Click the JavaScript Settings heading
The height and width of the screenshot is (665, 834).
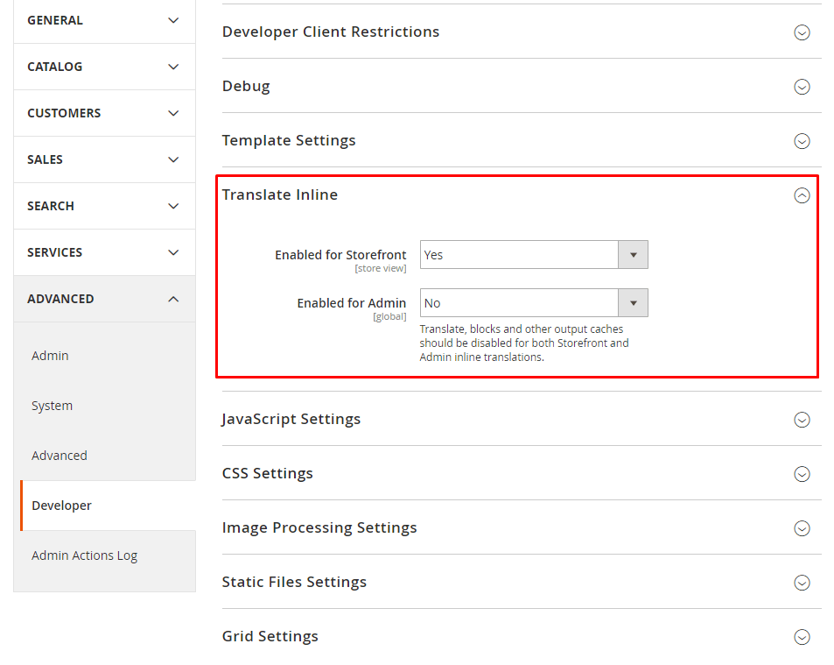pos(291,419)
